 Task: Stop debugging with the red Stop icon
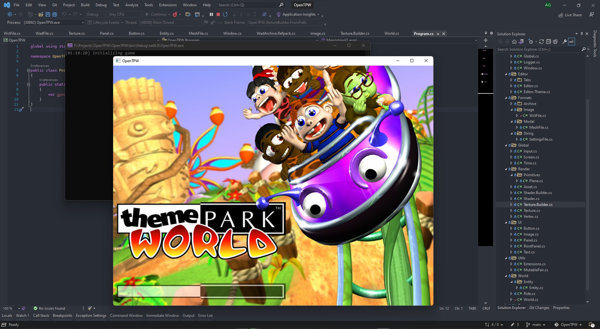(x=218, y=14)
